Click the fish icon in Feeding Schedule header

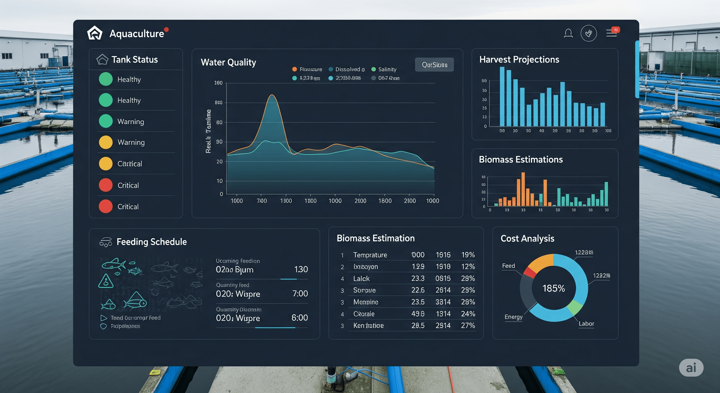tap(105, 242)
